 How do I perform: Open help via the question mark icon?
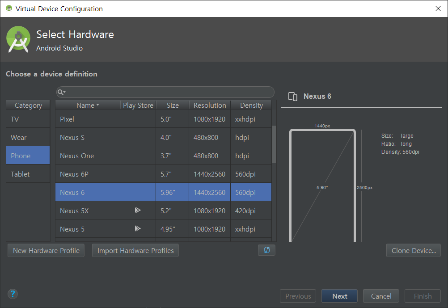pos(13,294)
